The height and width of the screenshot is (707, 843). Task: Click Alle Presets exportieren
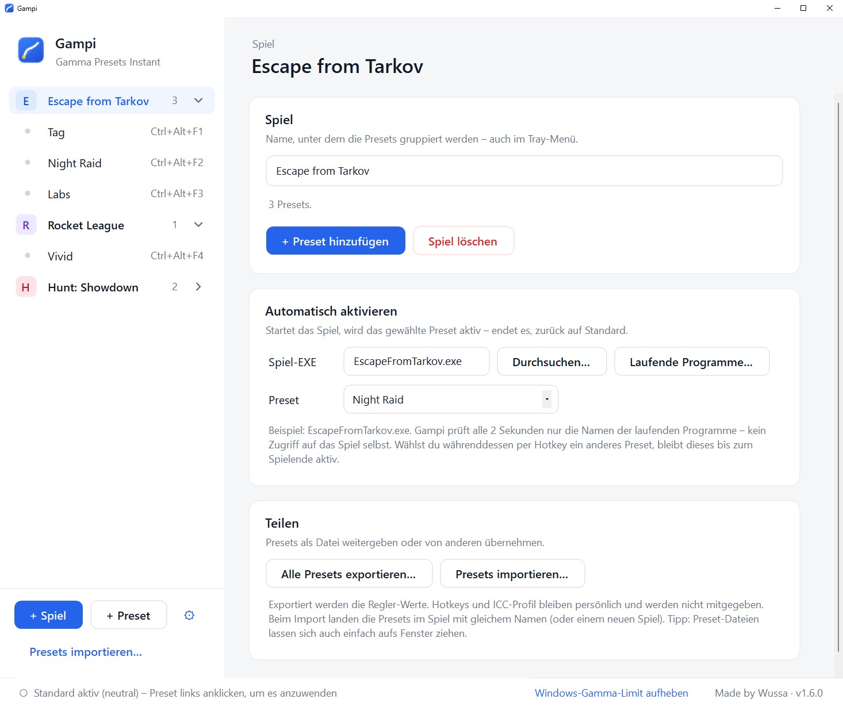349,574
